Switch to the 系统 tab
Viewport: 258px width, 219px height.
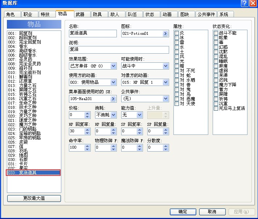tap(226, 14)
